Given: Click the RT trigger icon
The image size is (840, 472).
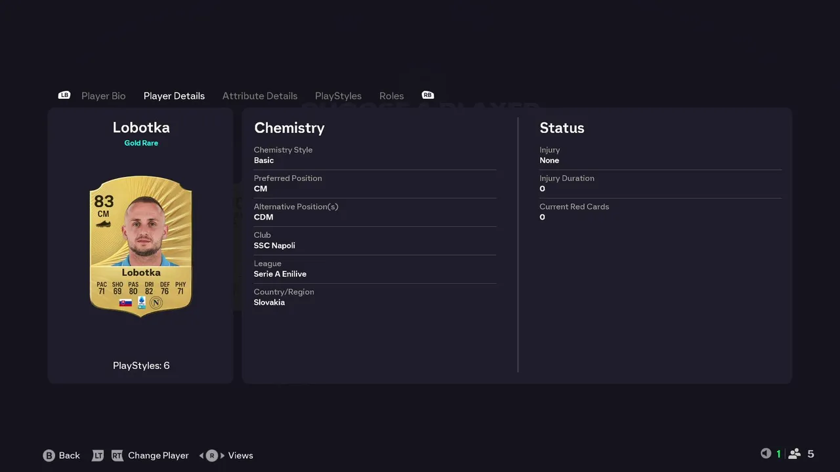Looking at the screenshot, I should click(117, 456).
